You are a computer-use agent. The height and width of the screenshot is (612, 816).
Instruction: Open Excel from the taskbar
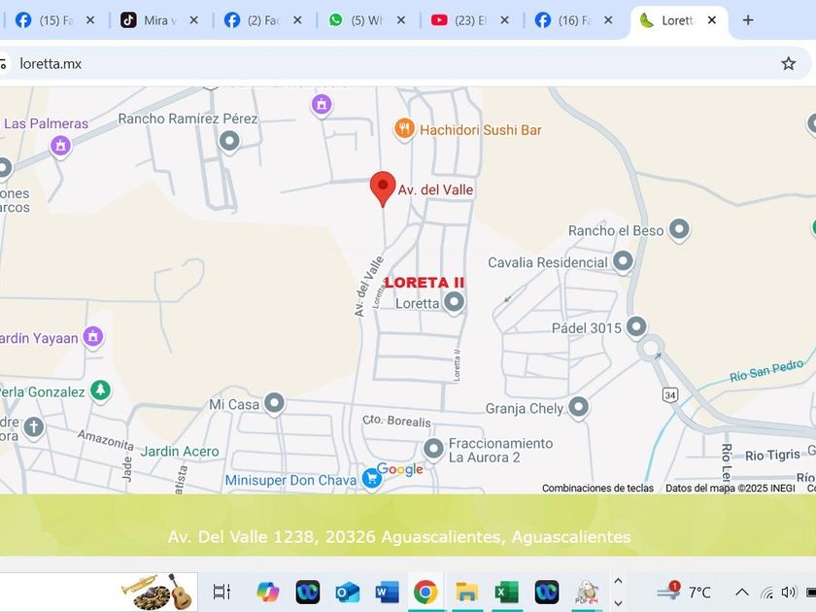(x=506, y=592)
